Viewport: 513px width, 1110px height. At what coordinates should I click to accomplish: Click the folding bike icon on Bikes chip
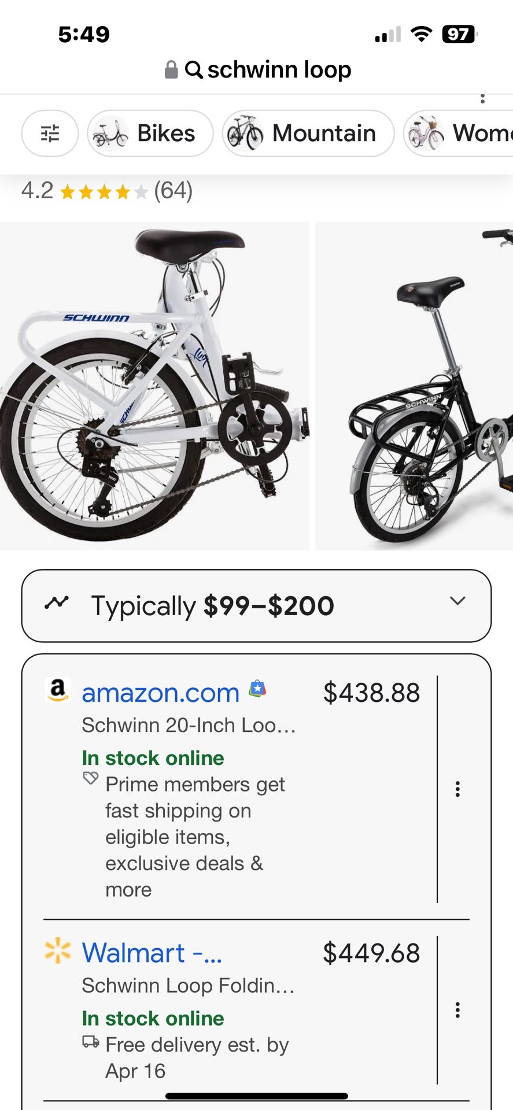tap(112, 134)
